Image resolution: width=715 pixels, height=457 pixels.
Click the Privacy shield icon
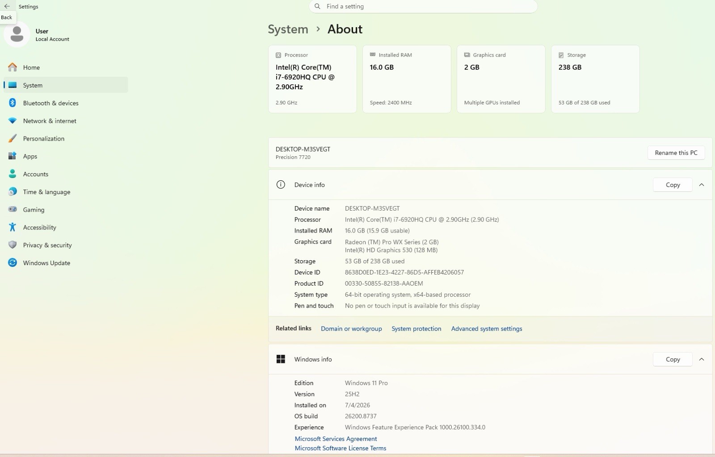13,245
